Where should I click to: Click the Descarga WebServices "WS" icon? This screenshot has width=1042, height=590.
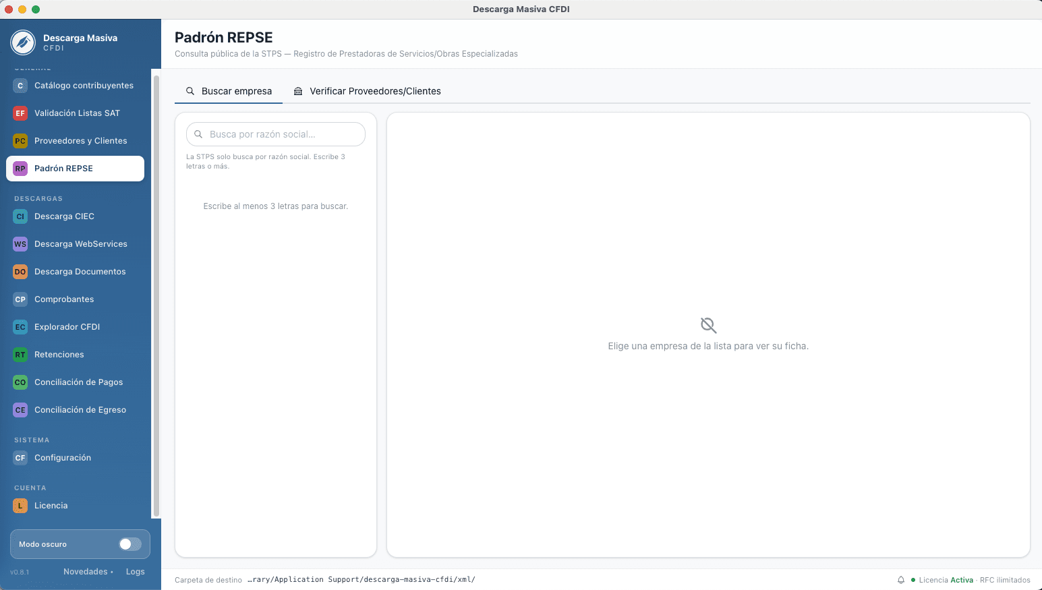click(20, 244)
